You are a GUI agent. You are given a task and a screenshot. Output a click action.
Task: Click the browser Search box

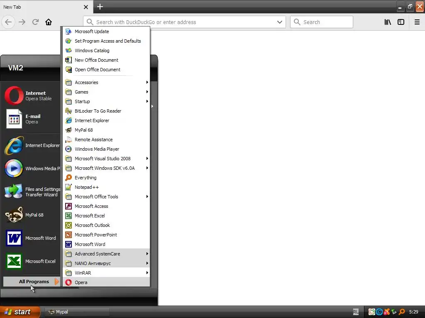pos(322,22)
